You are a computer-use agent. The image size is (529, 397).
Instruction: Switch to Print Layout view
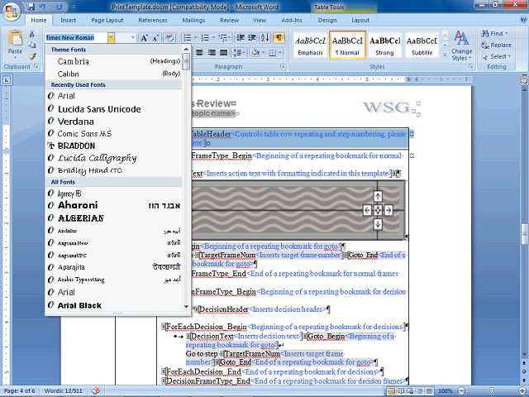point(392,391)
